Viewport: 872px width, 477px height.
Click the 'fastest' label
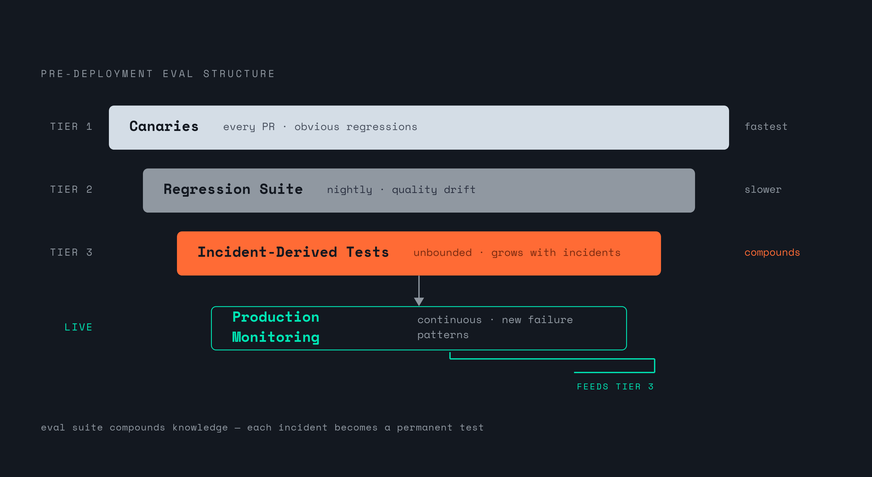766,126
